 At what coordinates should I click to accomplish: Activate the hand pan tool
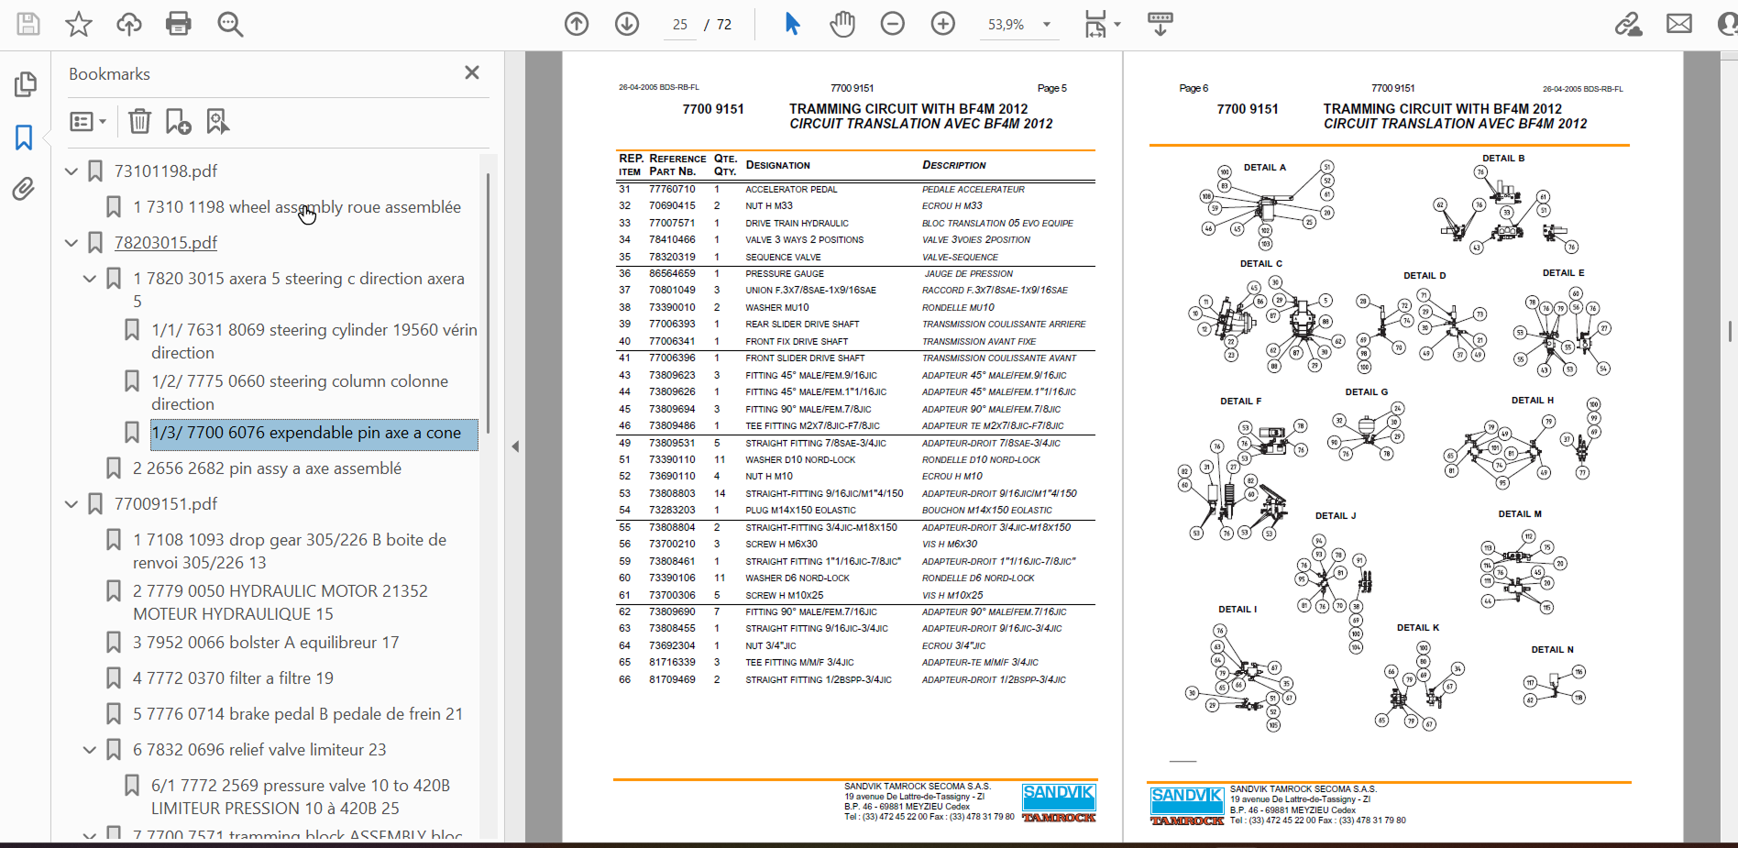pyautogui.click(x=842, y=24)
